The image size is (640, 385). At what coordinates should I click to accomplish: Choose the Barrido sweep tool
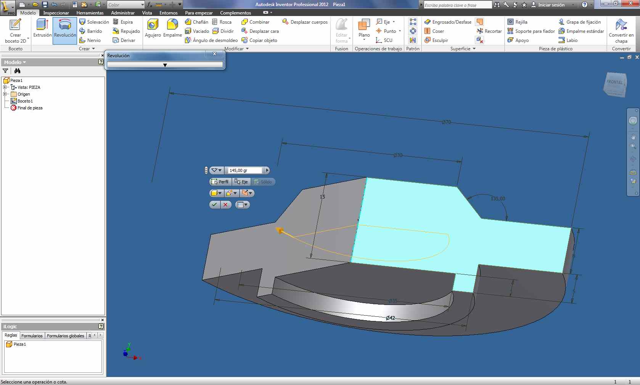coord(90,31)
